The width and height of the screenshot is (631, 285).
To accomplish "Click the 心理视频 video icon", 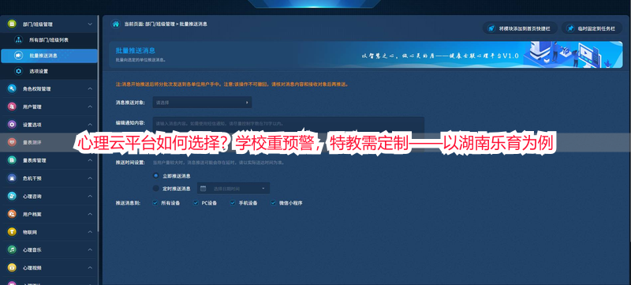I will 12,268.
